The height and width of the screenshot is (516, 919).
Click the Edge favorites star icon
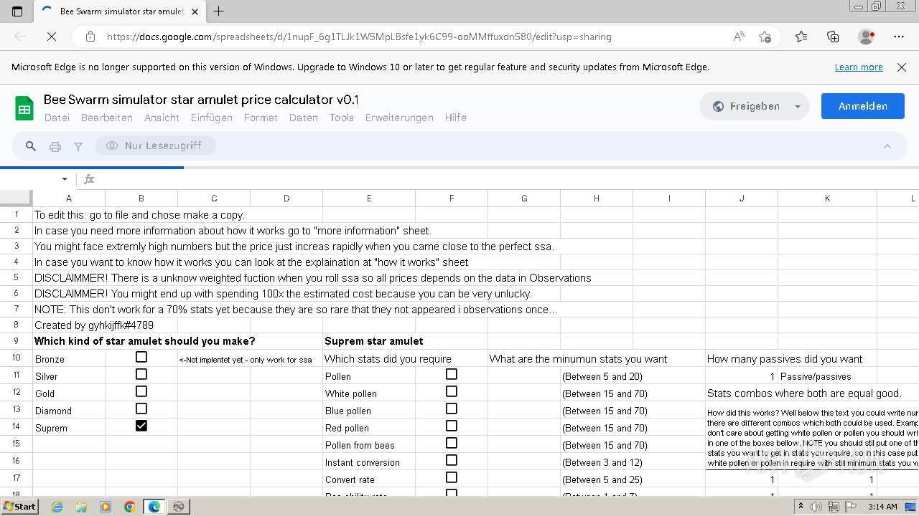801,37
